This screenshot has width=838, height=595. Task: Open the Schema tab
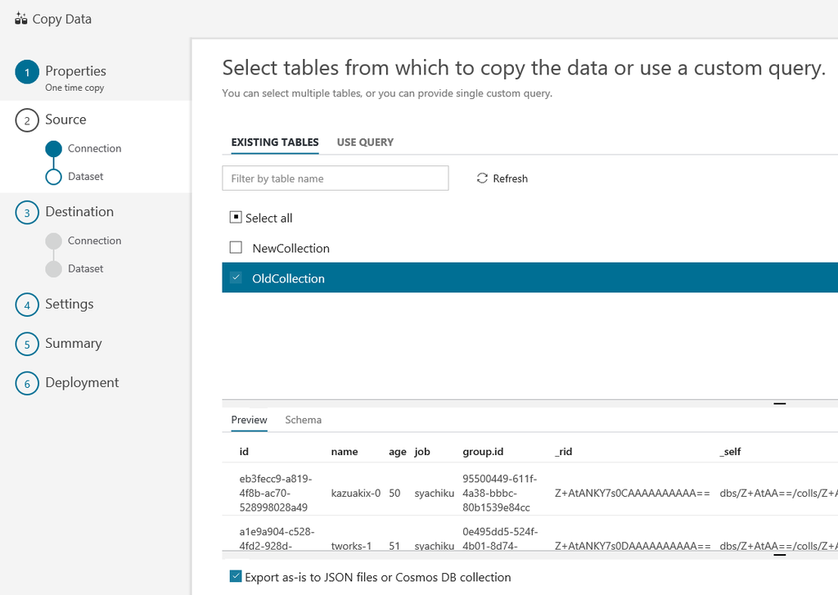pyautogui.click(x=303, y=420)
